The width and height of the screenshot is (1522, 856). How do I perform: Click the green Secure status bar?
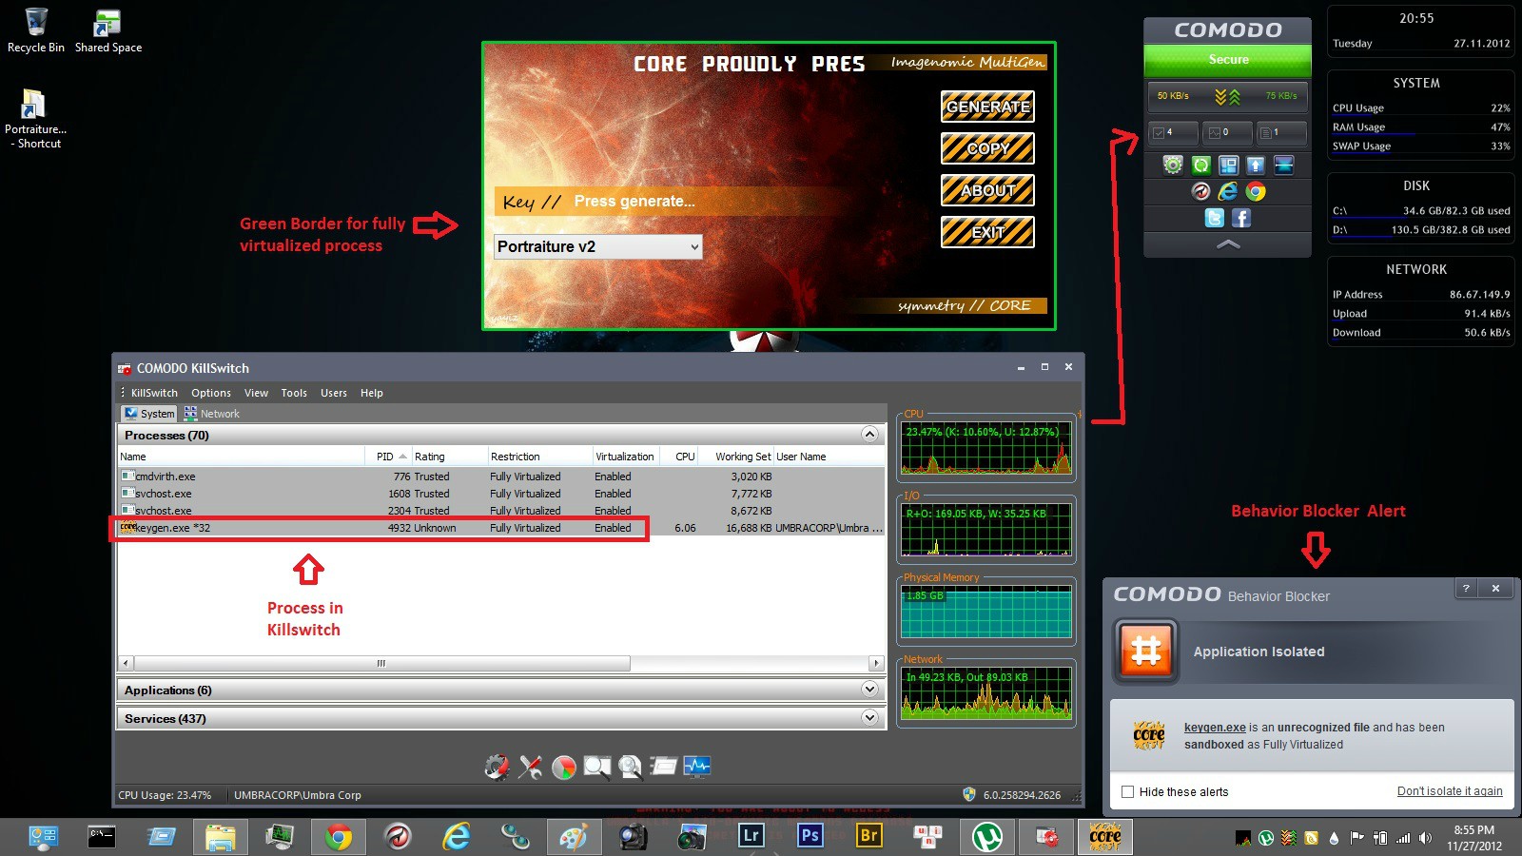(1228, 59)
